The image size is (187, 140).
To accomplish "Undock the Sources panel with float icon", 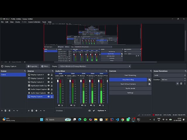I will tap(53, 71).
